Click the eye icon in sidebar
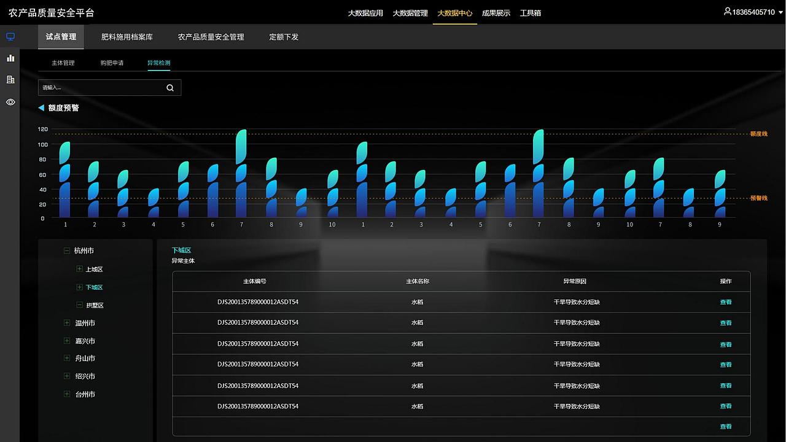 pyautogui.click(x=10, y=102)
